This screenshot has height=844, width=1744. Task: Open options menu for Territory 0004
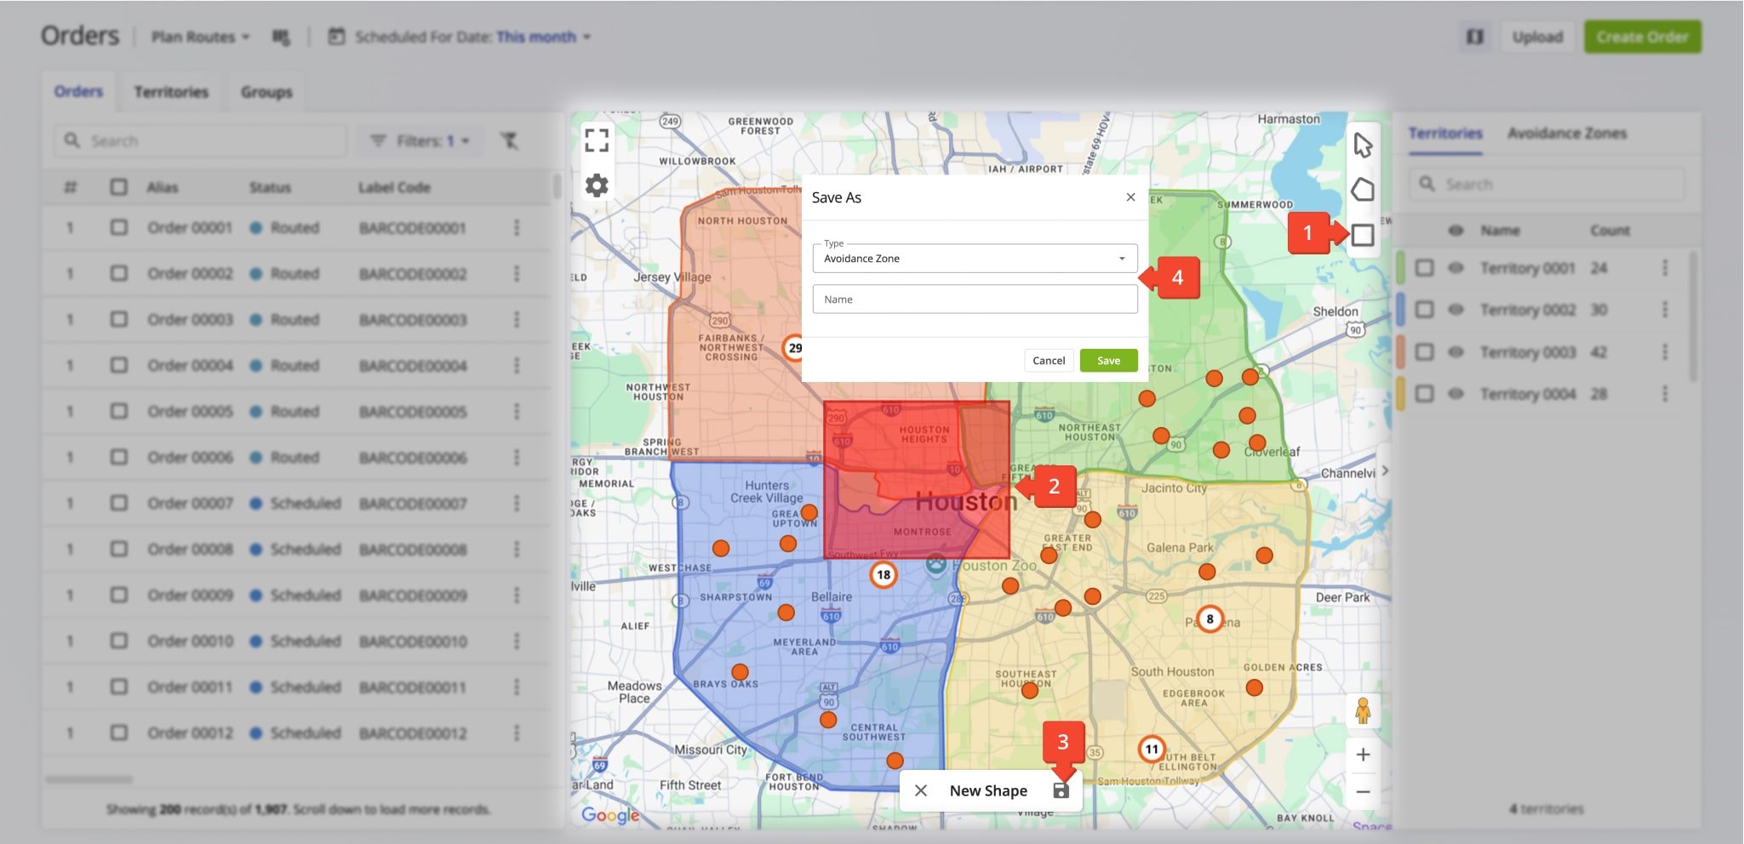(1665, 394)
